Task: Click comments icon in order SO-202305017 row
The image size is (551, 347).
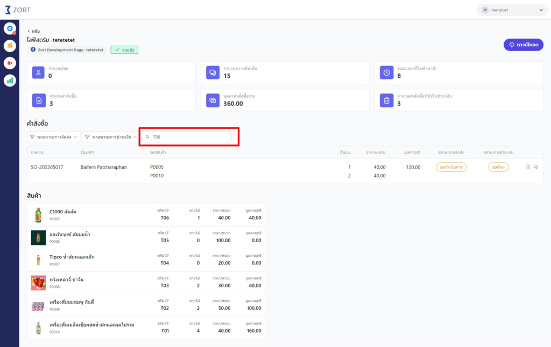Action: [536, 167]
